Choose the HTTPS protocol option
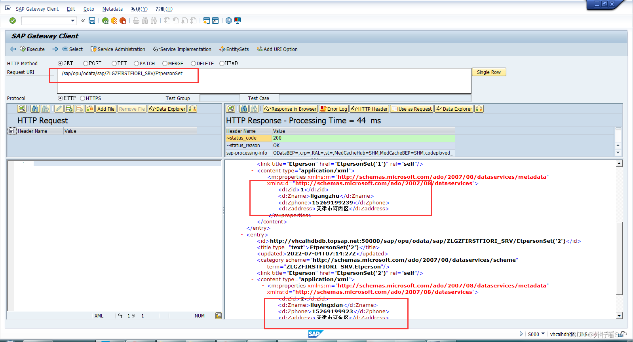 pyautogui.click(x=82, y=98)
